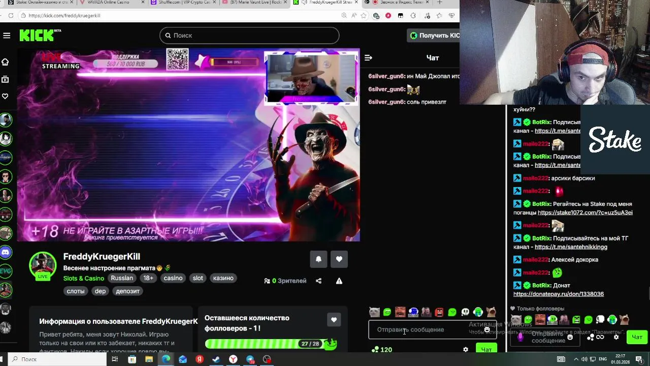Open emoji picker in right chat input

coord(570,337)
